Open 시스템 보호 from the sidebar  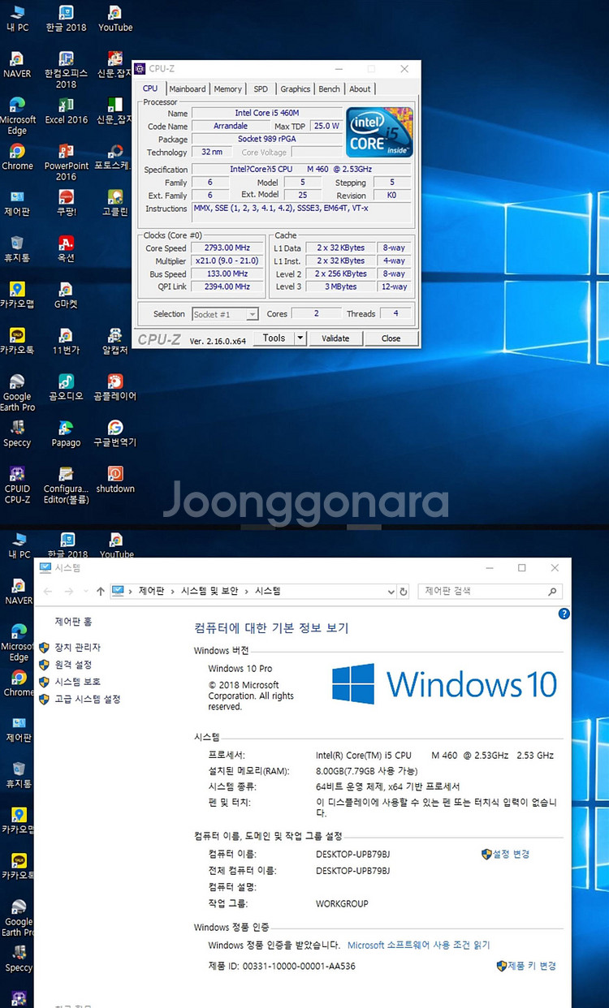(x=77, y=682)
